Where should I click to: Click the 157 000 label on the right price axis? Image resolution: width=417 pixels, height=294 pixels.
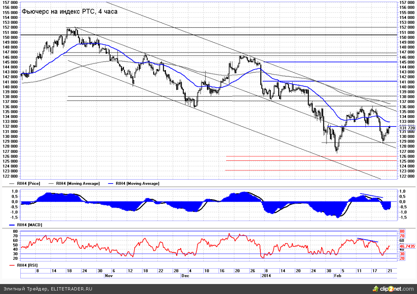coord(407,2)
